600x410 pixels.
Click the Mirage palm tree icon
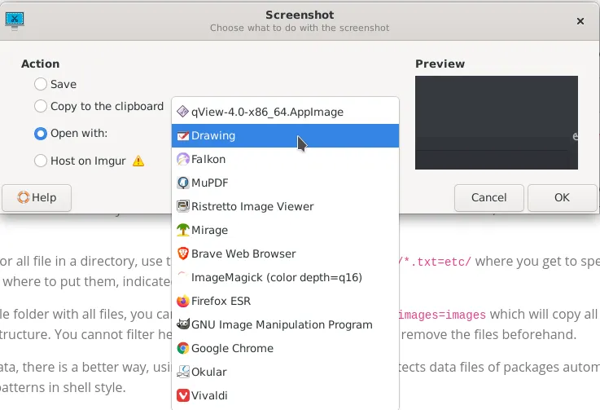pyautogui.click(x=182, y=230)
